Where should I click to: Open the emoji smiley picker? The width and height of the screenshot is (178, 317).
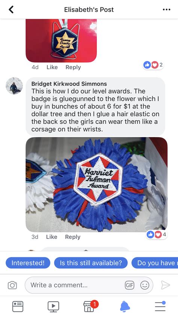coord(145,285)
